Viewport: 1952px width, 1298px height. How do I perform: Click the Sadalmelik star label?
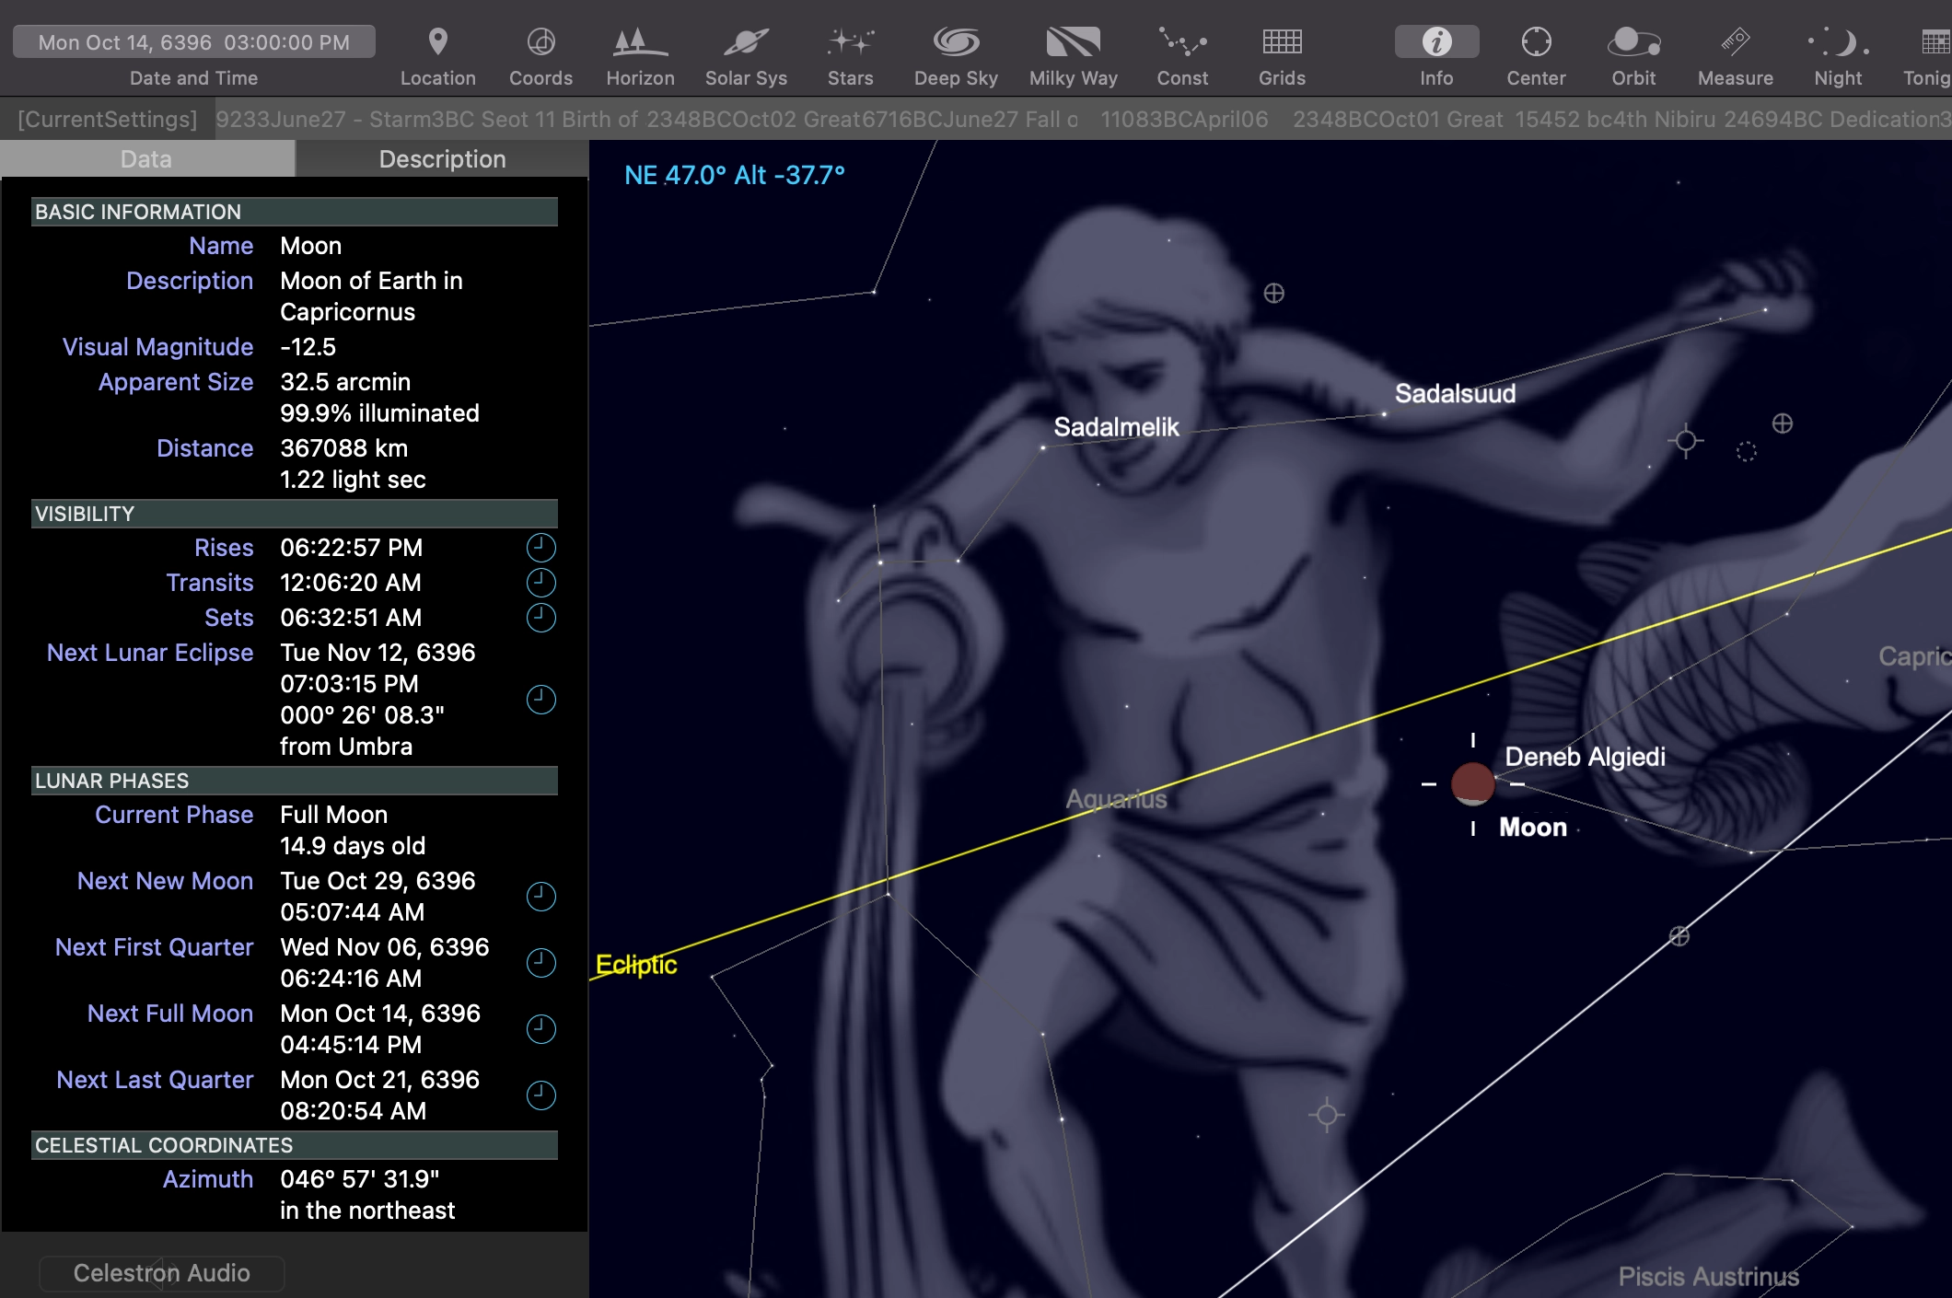tap(1116, 427)
